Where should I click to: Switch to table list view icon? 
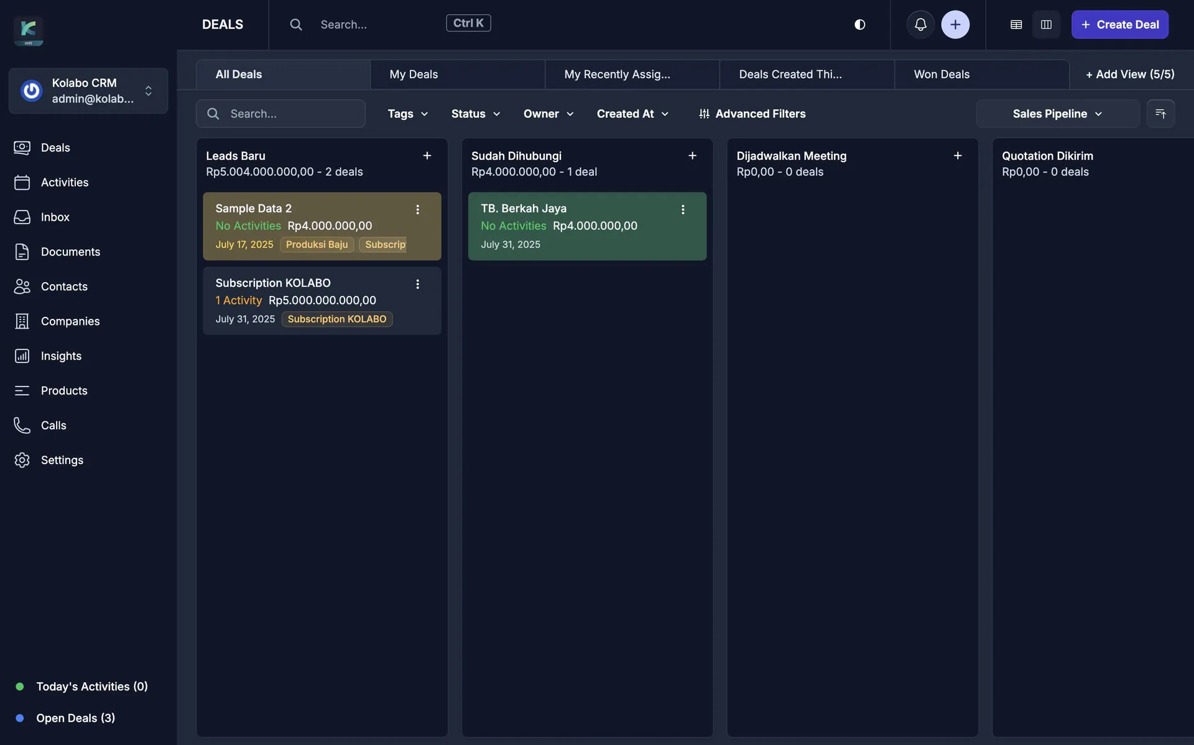[1016, 24]
